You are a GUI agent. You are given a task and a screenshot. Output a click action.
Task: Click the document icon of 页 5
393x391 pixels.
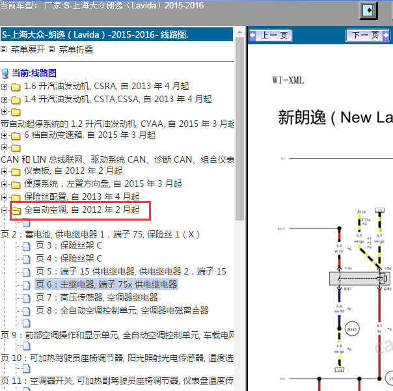(x=26, y=272)
